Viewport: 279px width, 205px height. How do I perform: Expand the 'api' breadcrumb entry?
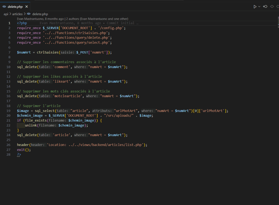tap(5, 14)
